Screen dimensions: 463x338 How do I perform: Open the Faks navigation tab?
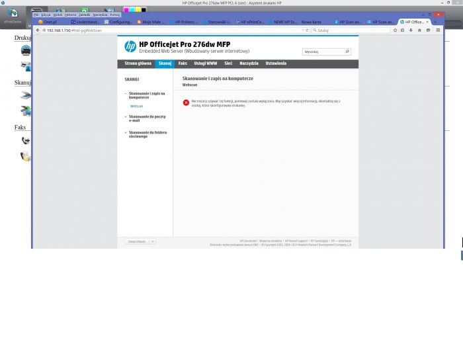pyautogui.click(x=183, y=63)
